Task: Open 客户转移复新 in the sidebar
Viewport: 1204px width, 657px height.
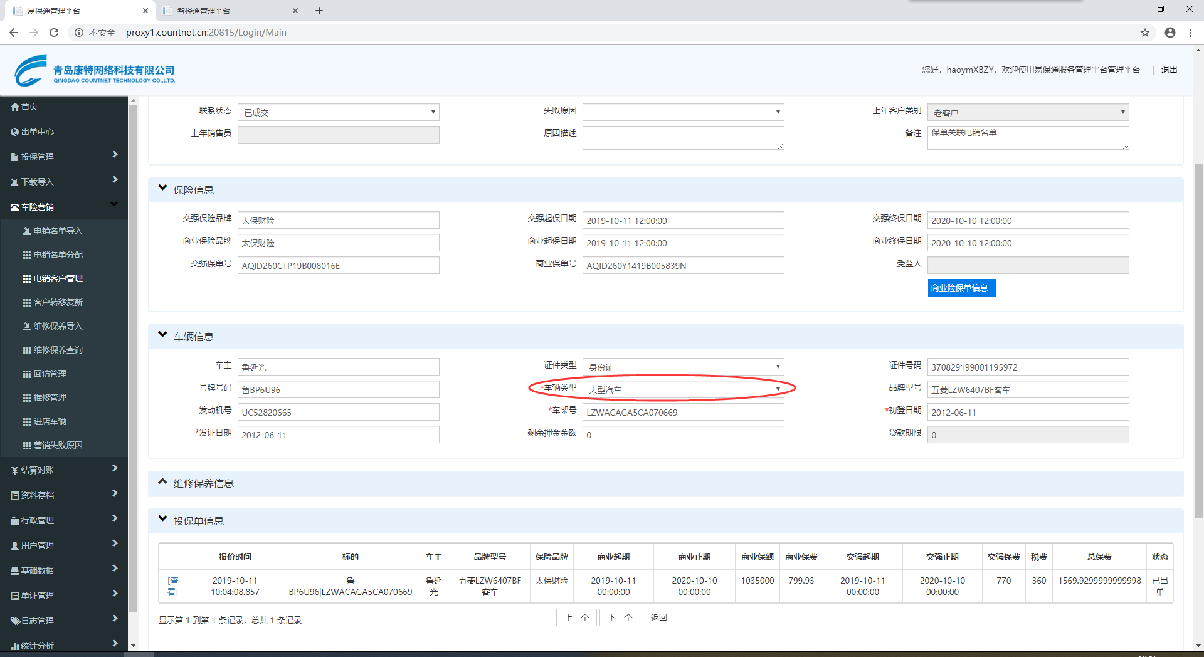Action: [58, 303]
